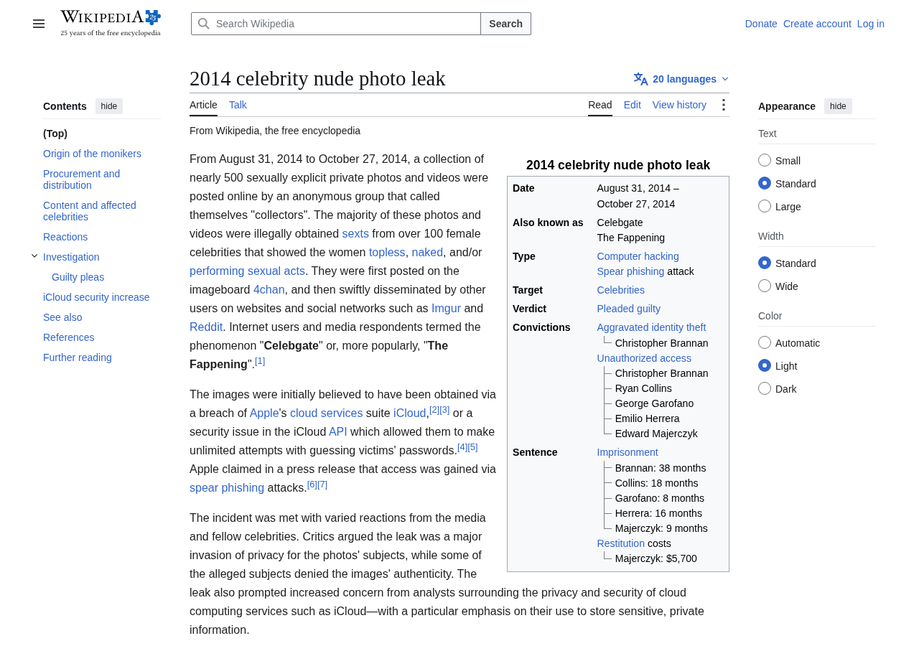Open the Reddit link
Viewport: 919px width, 646px height.
(x=206, y=327)
